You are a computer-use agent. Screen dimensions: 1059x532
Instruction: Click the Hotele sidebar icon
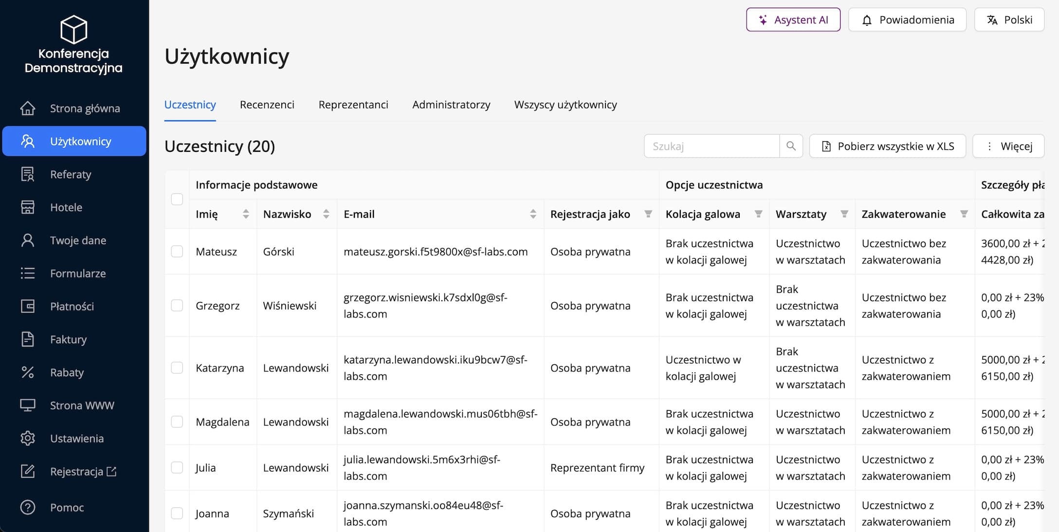tap(28, 207)
